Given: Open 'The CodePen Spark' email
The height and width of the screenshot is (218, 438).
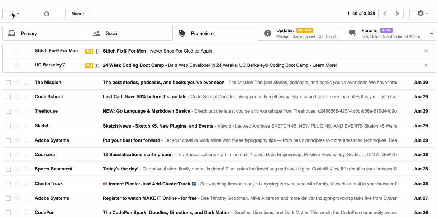Looking at the screenshot, I should (219, 213).
